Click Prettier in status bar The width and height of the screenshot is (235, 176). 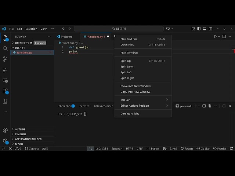point(220,148)
